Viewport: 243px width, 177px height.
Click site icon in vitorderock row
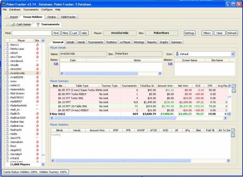[37, 61]
